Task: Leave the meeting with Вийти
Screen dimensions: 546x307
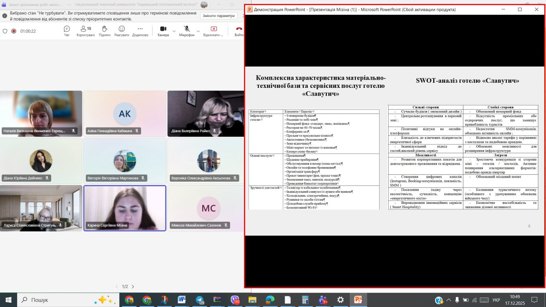Action: (x=239, y=31)
